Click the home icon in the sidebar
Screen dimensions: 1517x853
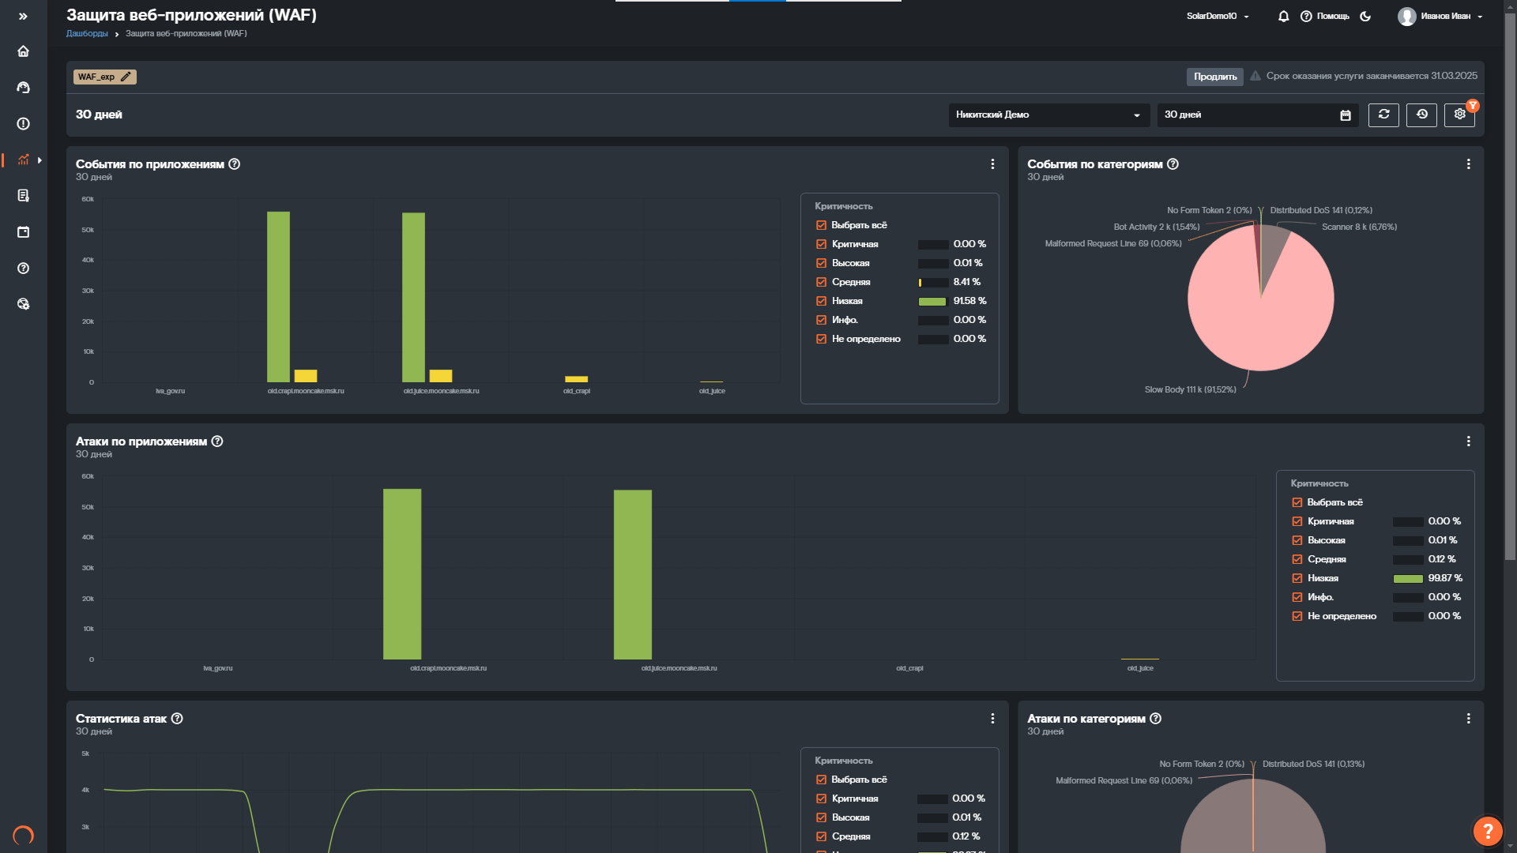[x=23, y=51]
